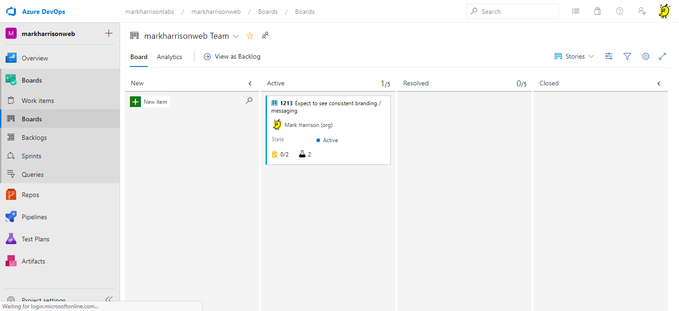Click the New item button
679x311 pixels.
click(x=150, y=102)
